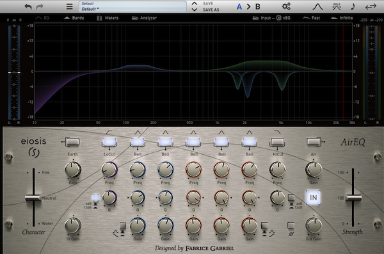Viewport: 384px width, 254px height.
Task: Toggle the HiCut band on button
Action: [x=278, y=142]
